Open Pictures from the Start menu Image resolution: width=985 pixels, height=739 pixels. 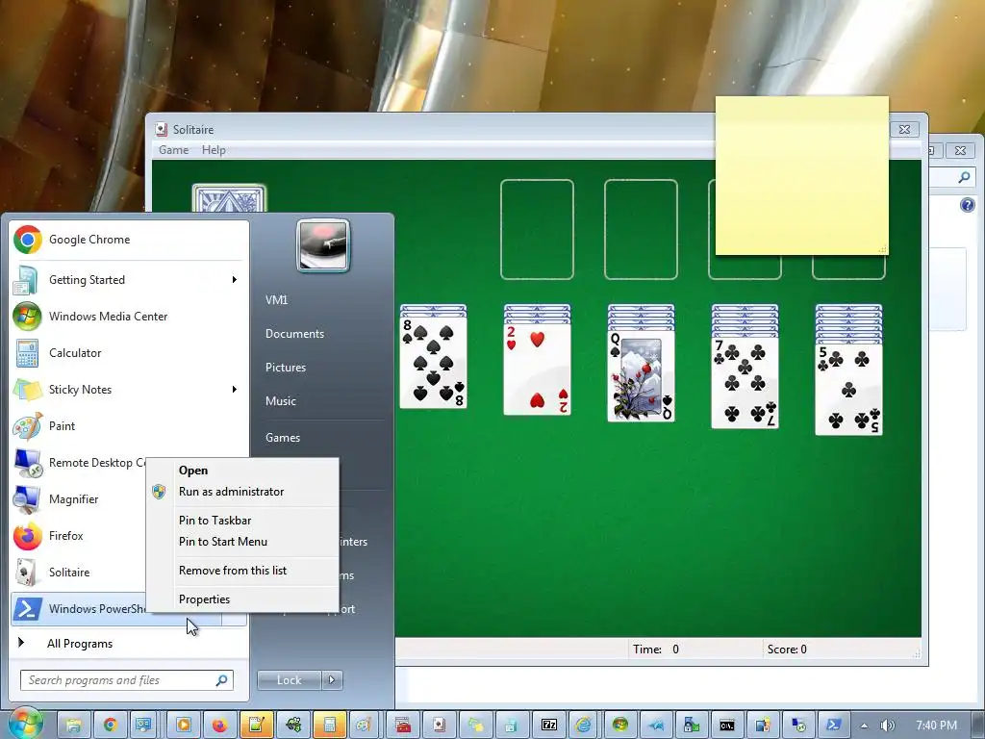285,368
